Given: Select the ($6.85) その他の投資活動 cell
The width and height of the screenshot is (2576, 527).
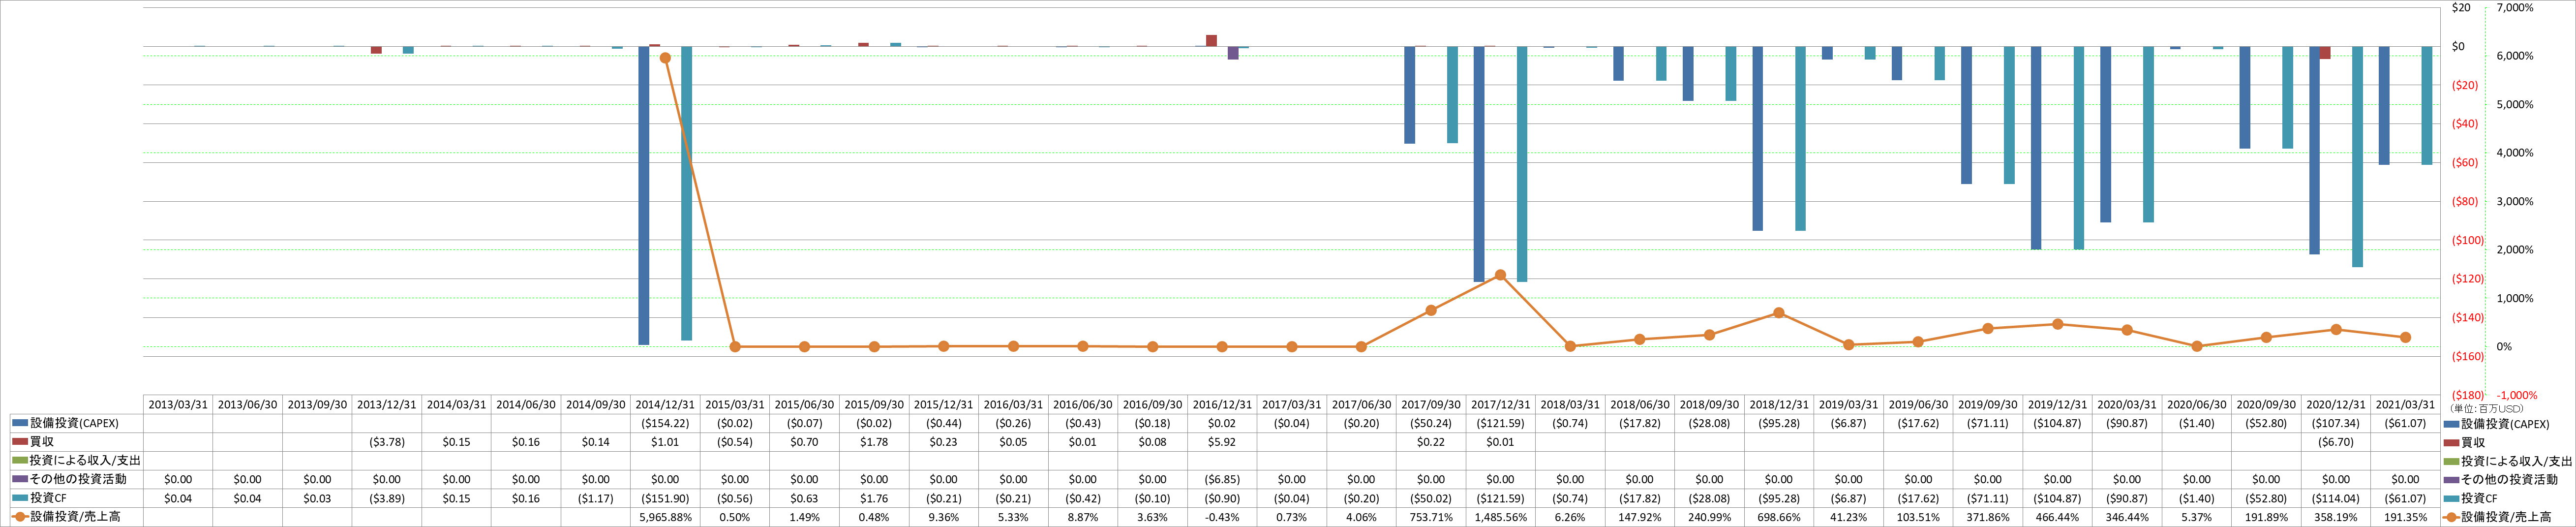Looking at the screenshot, I should pyautogui.click(x=1222, y=479).
